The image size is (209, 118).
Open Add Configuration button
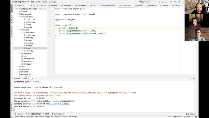click(145, 2)
